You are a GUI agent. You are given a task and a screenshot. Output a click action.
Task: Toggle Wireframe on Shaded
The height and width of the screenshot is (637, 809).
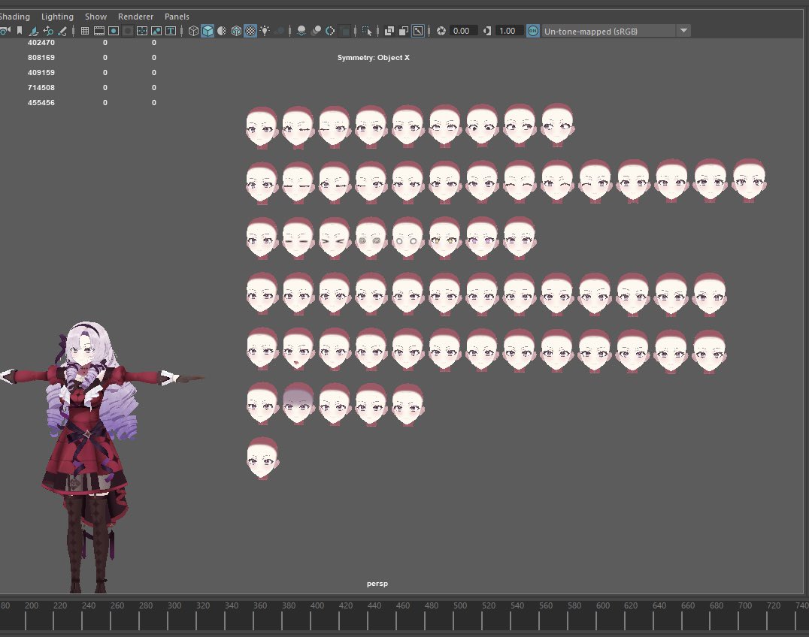click(236, 31)
